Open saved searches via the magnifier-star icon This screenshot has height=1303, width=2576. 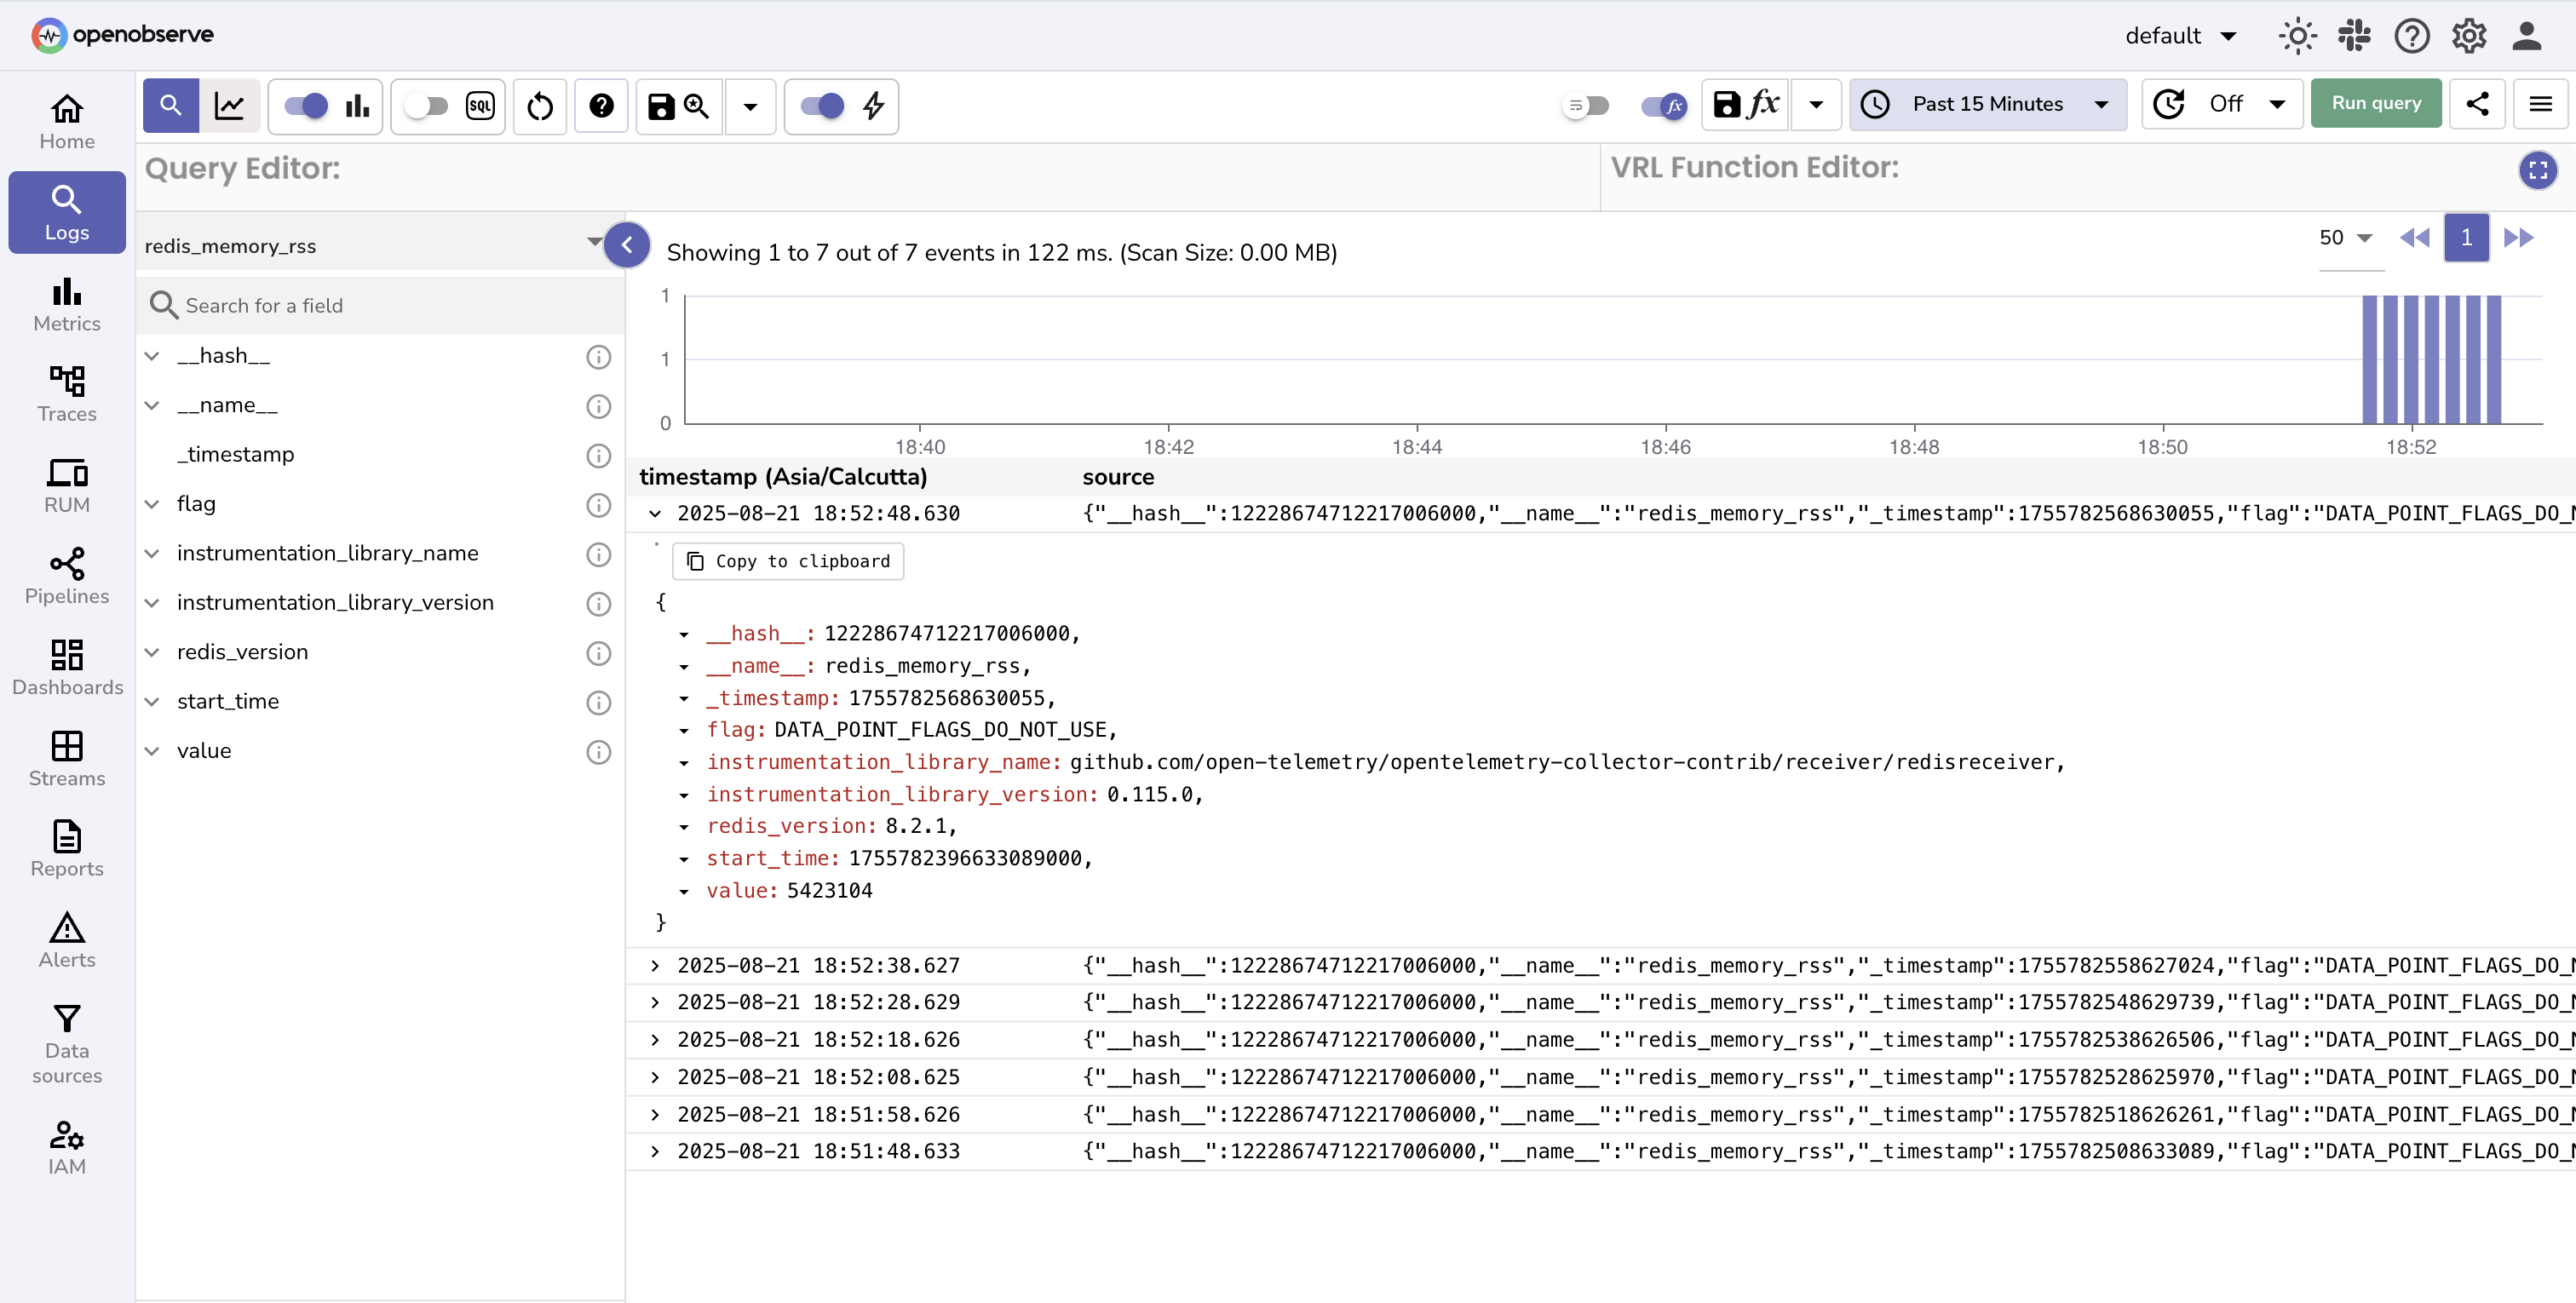[x=695, y=106]
